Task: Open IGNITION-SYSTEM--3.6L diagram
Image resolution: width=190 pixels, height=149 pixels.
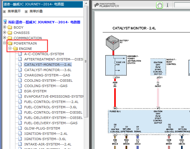Action: tap(45, 139)
